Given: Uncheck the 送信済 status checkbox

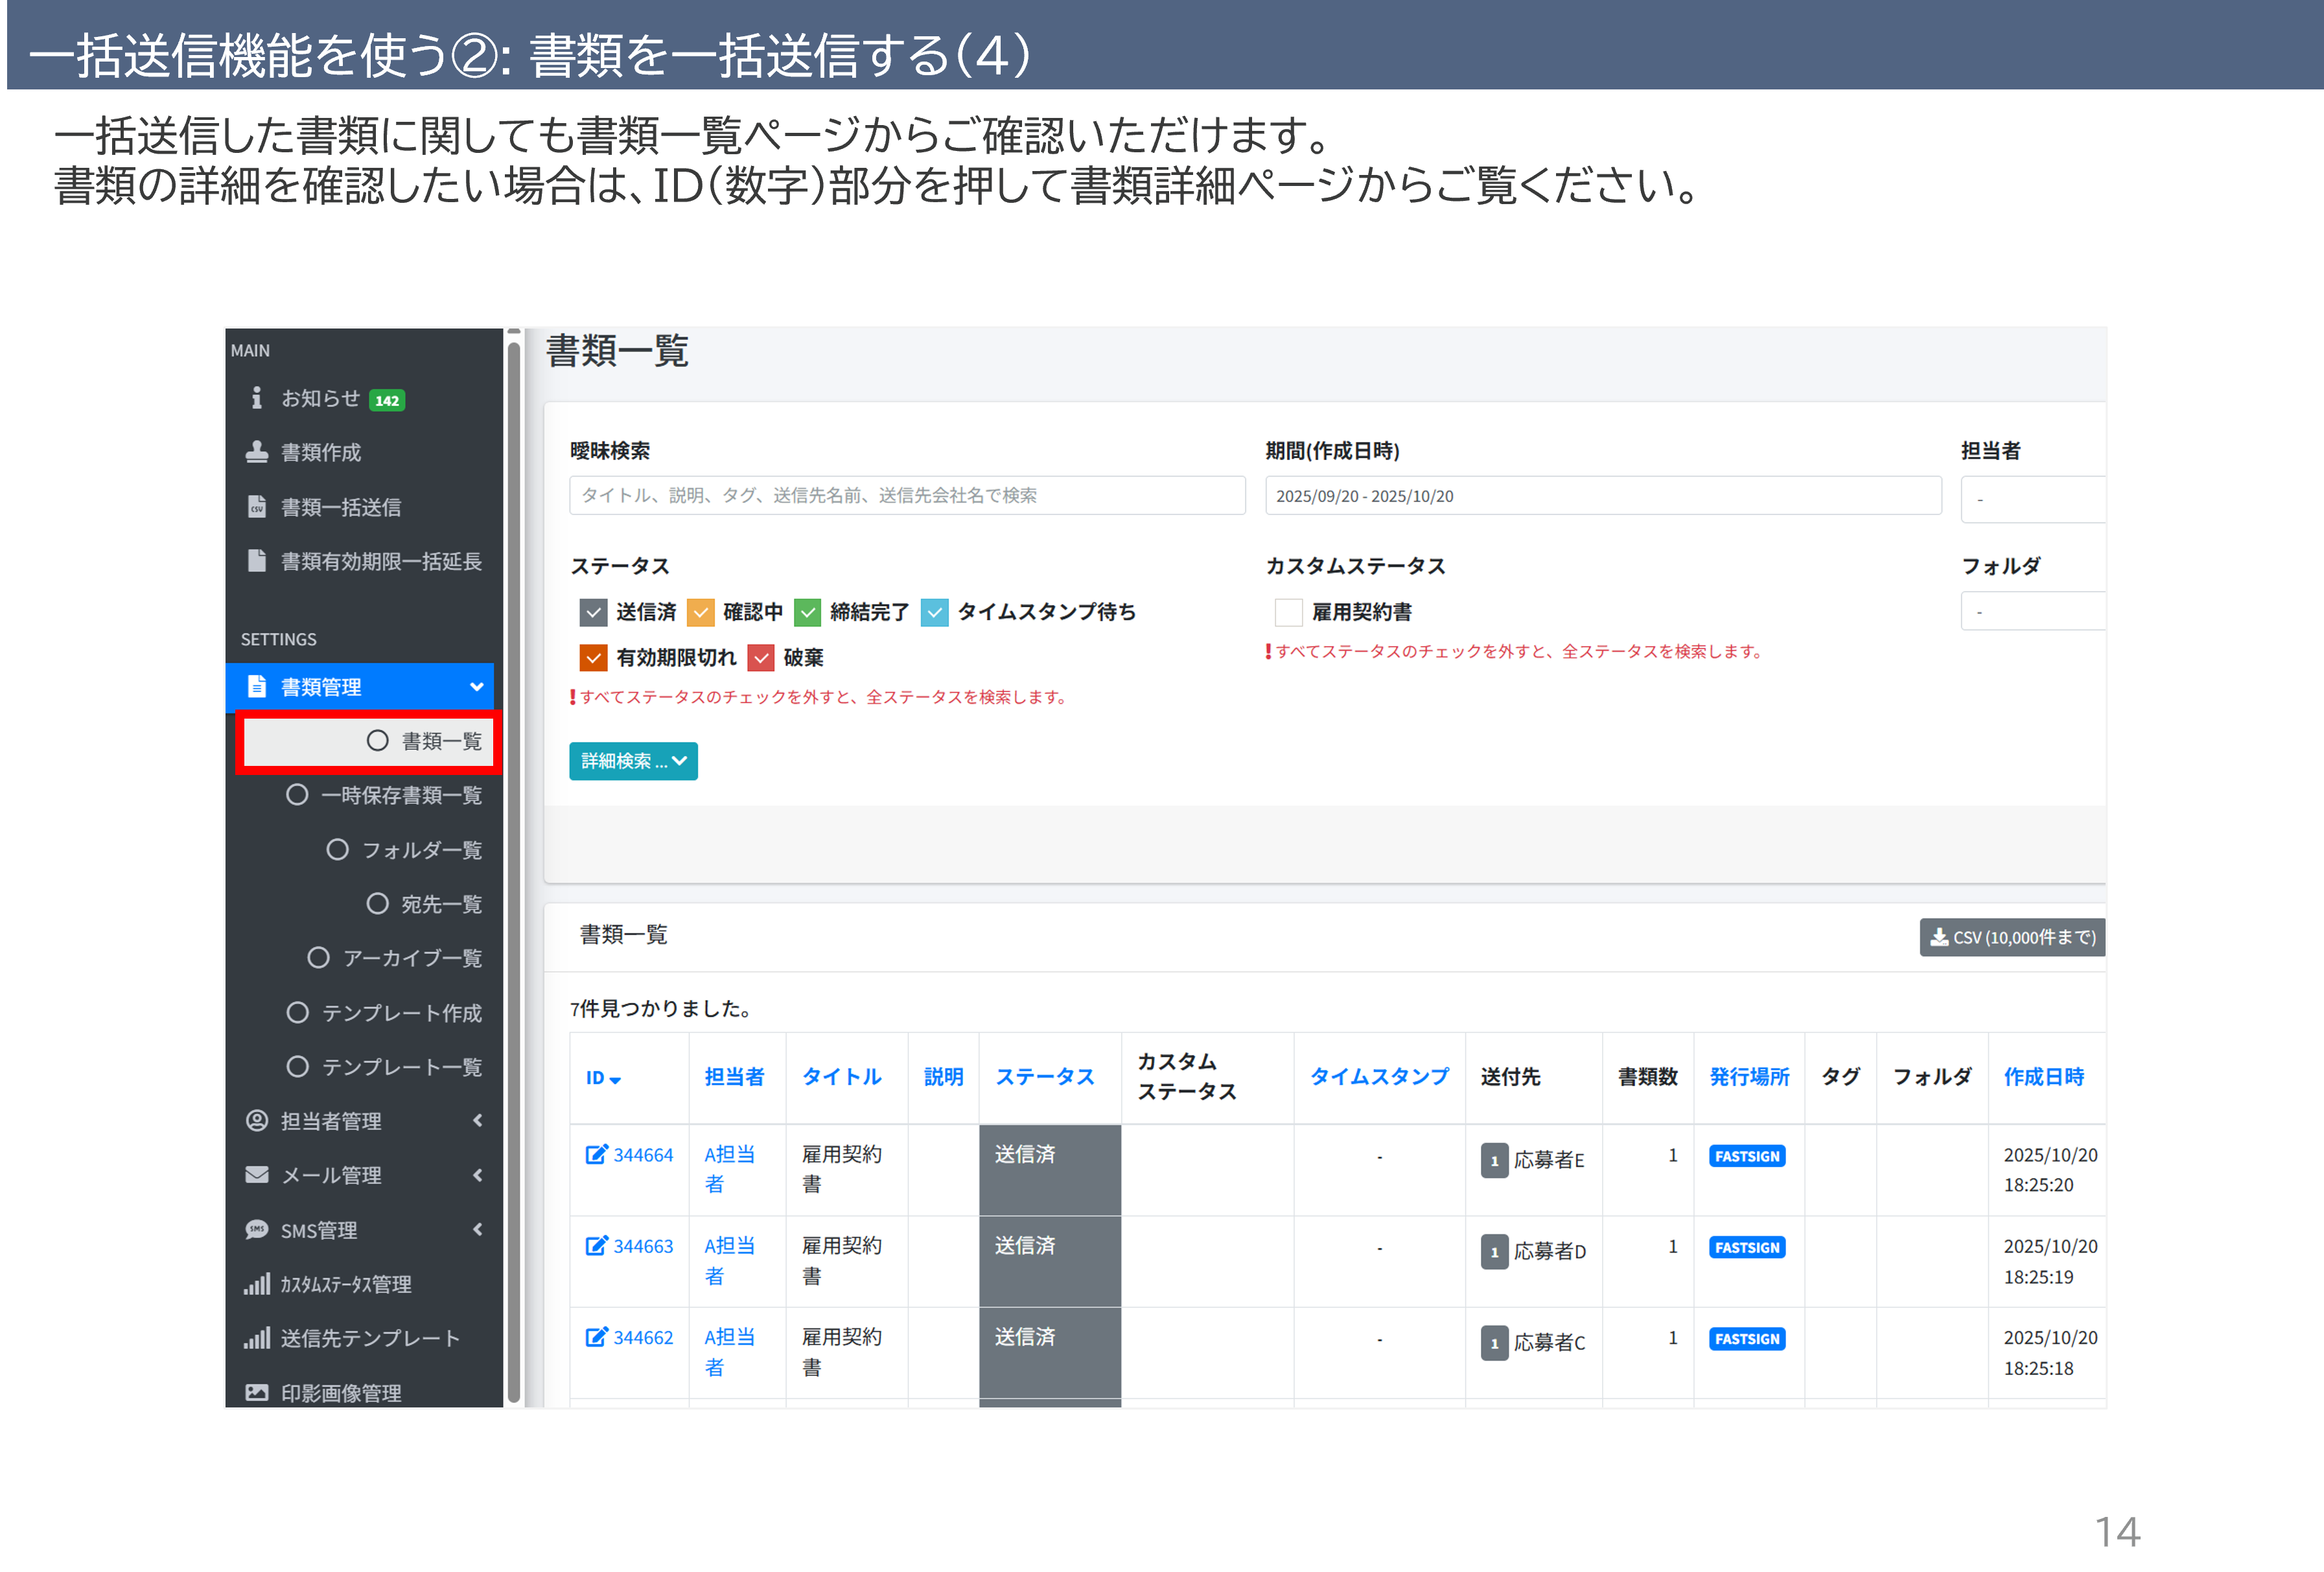Looking at the screenshot, I should point(593,612).
